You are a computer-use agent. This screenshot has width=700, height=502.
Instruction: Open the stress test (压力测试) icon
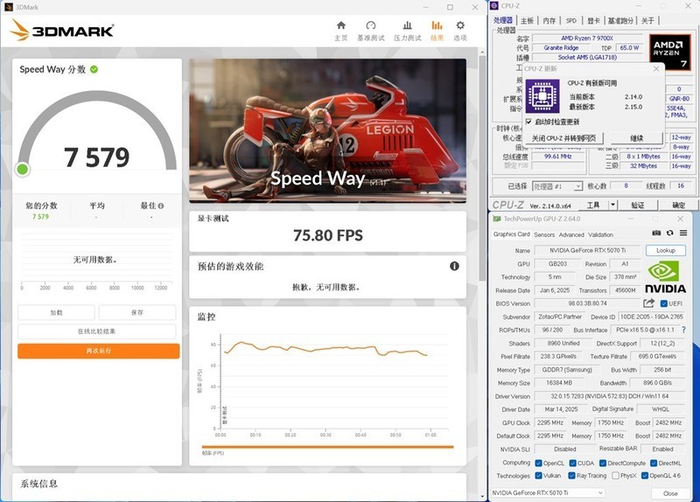point(407,25)
